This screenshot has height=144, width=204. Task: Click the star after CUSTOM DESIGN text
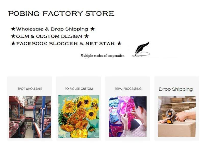click(x=86, y=36)
